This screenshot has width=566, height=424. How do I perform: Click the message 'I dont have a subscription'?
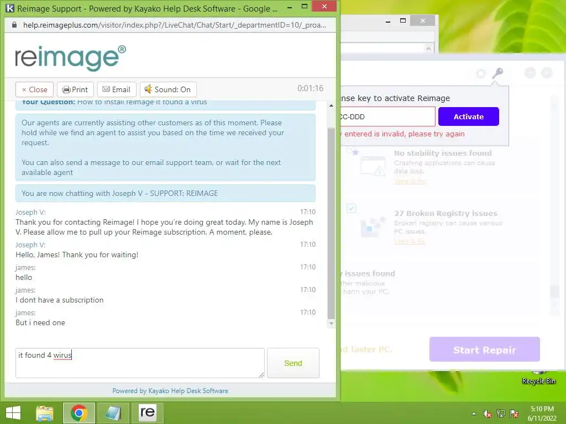(x=60, y=300)
